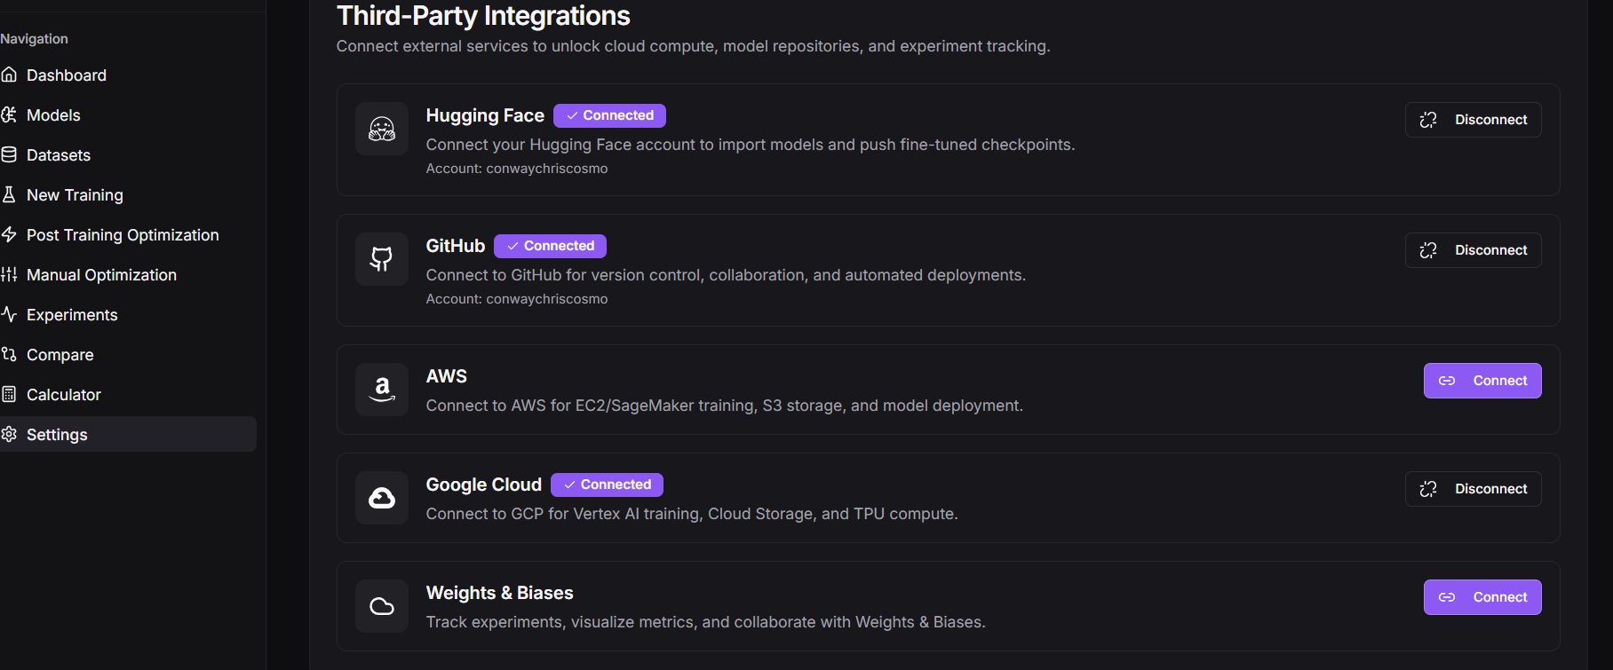1613x670 pixels.
Task: Select the Settings navigation item
Action: [128, 434]
